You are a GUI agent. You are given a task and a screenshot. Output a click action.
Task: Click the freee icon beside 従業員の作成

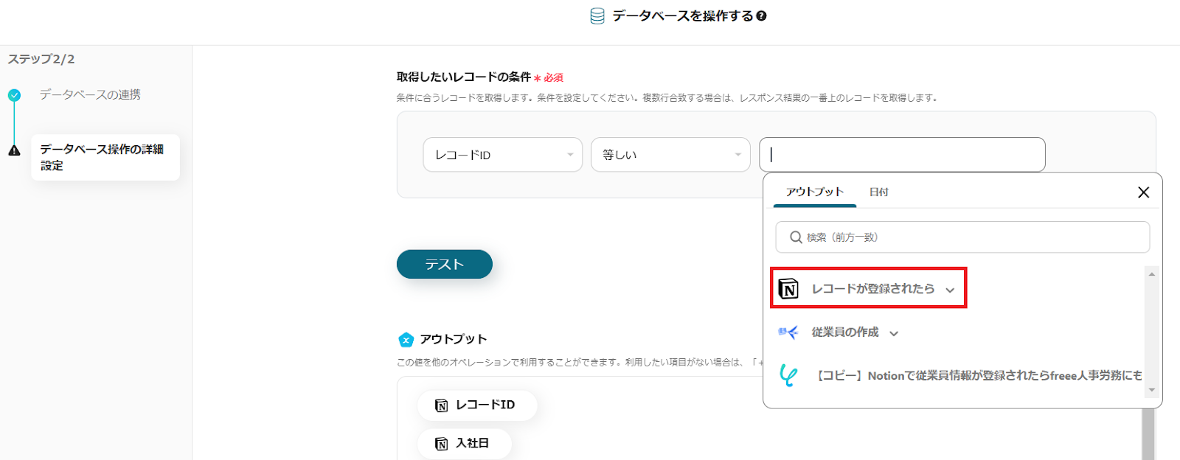point(788,332)
